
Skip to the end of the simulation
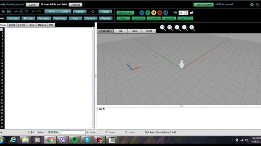[x=166, y=13]
